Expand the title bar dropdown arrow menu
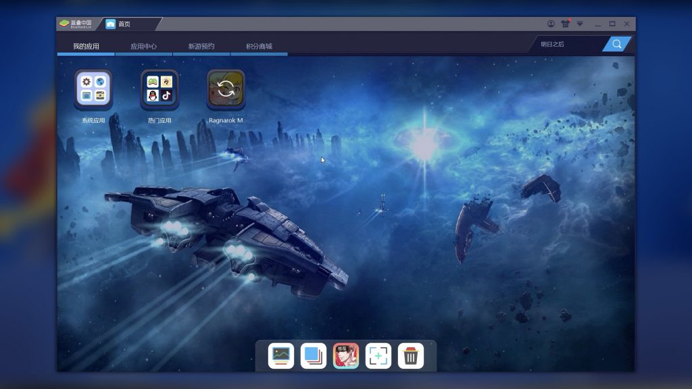The width and height of the screenshot is (692, 389). pyautogui.click(x=580, y=24)
